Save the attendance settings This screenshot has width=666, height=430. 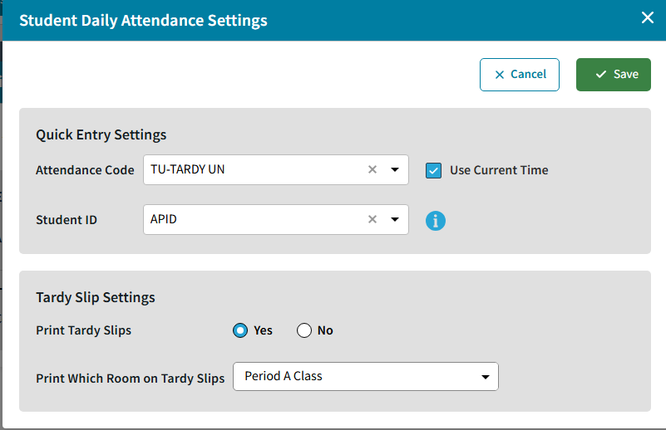click(614, 74)
